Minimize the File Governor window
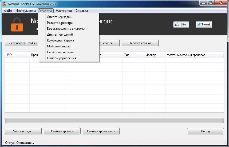Image resolution: width=229 pixels, height=147 pixels. [x=204, y=3]
